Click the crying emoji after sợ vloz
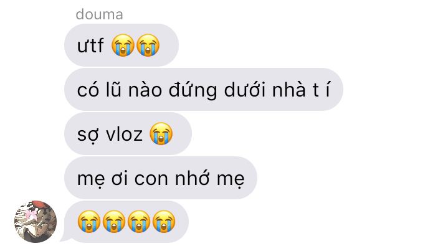The height and width of the screenshot is (251, 448). tap(161, 134)
